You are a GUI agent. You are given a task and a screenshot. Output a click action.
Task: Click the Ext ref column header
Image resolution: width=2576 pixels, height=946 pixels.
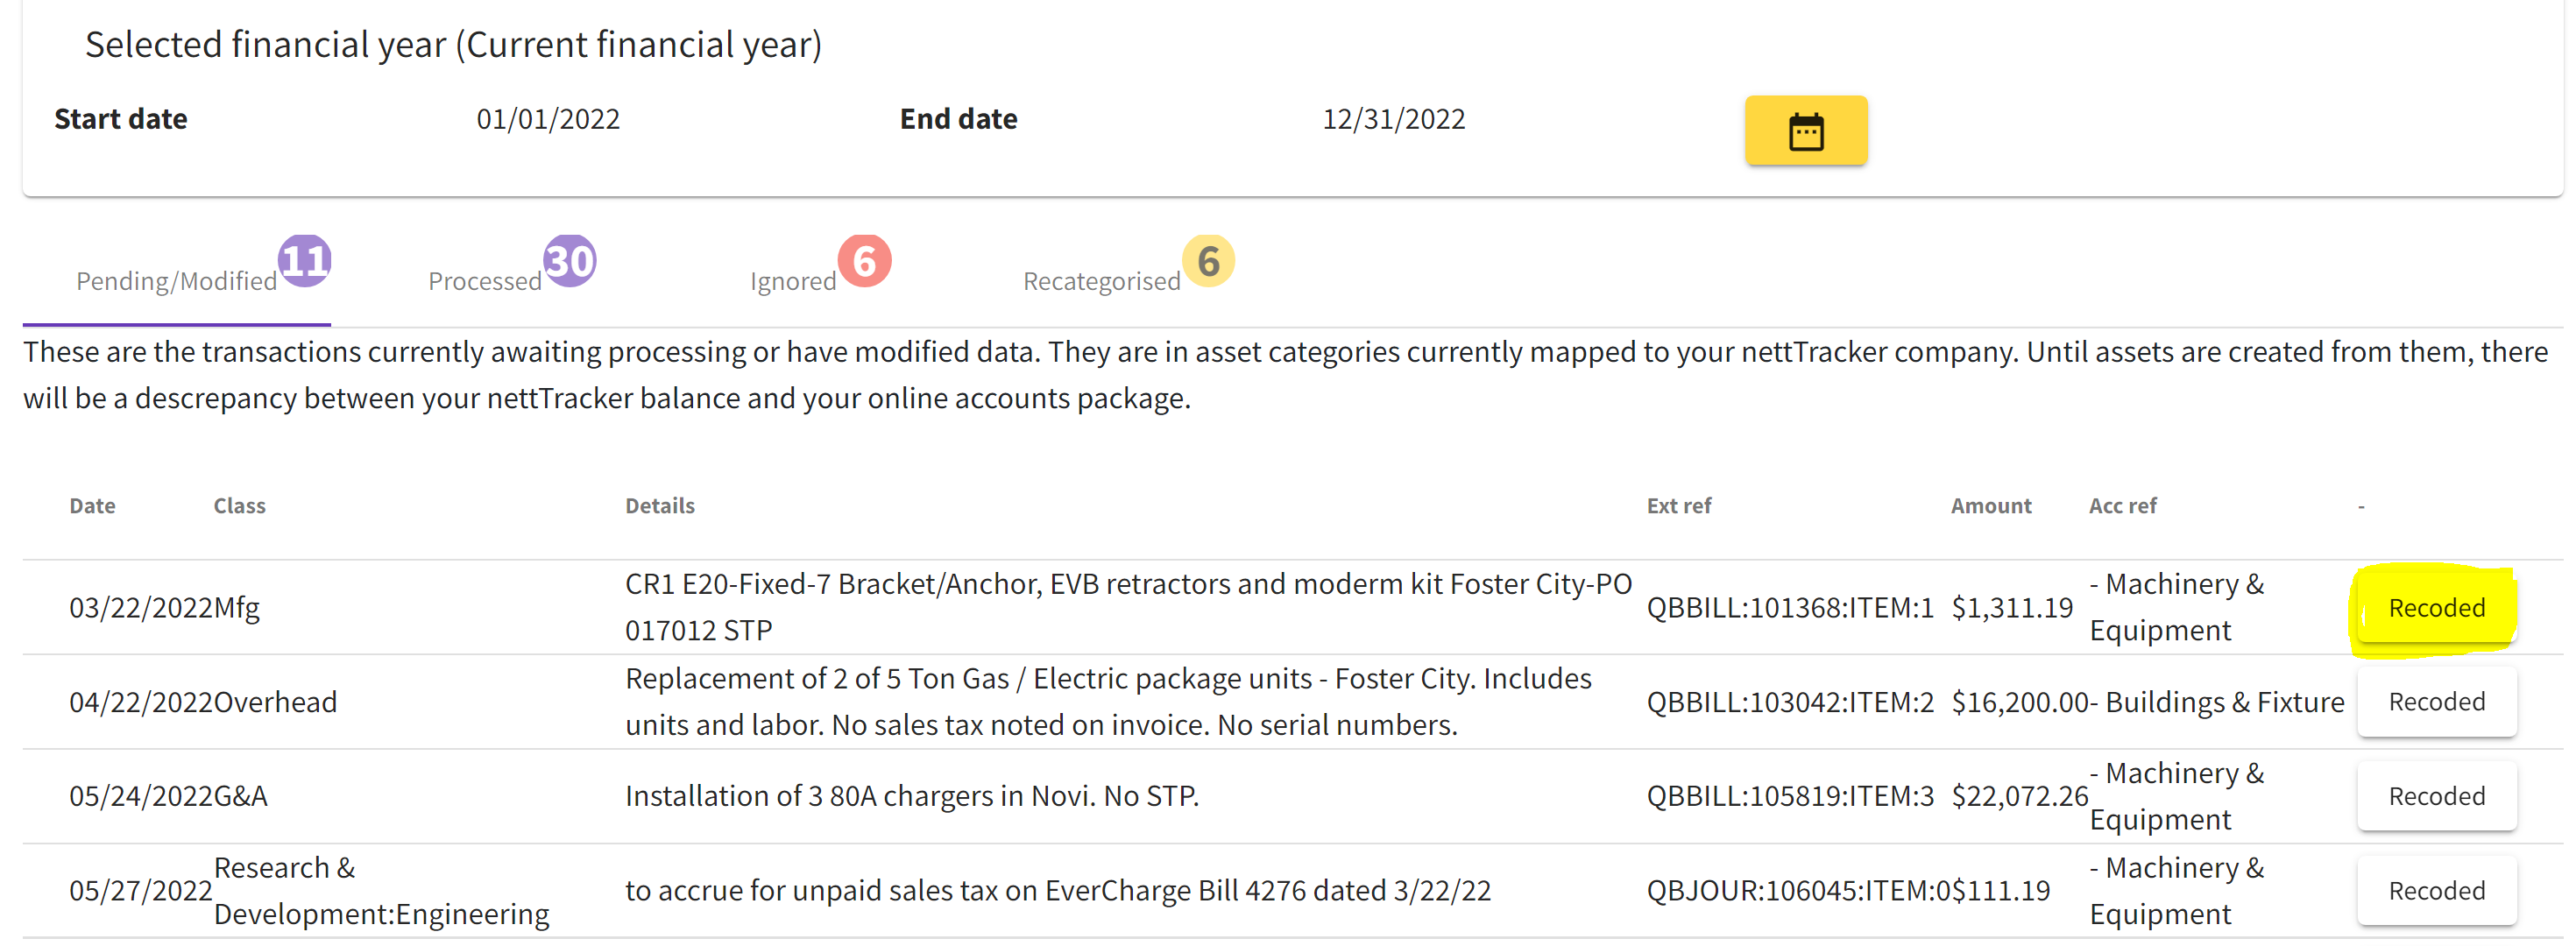point(1678,506)
